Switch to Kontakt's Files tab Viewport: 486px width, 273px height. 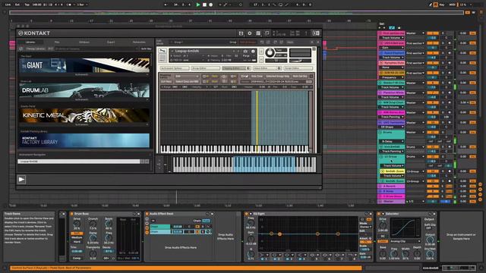(x=57, y=42)
